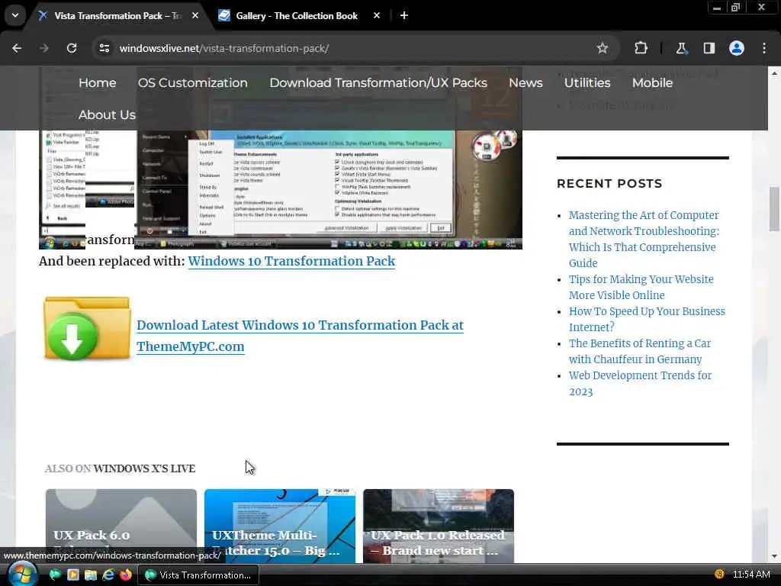Switch to the Vista Transformation Pack tab
The image size is (781, 586).
(x=117, y=15)
